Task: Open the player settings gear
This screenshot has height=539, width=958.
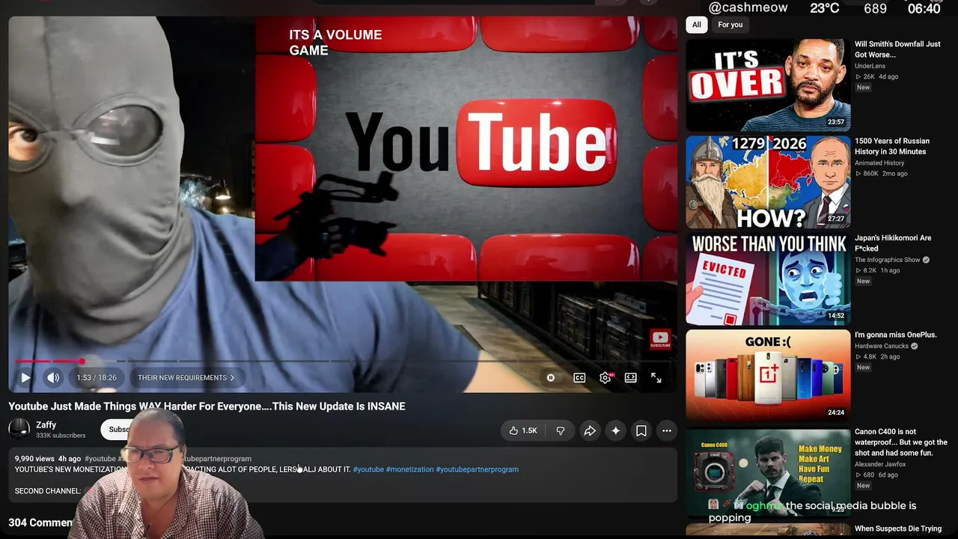Action: [605, 378]
